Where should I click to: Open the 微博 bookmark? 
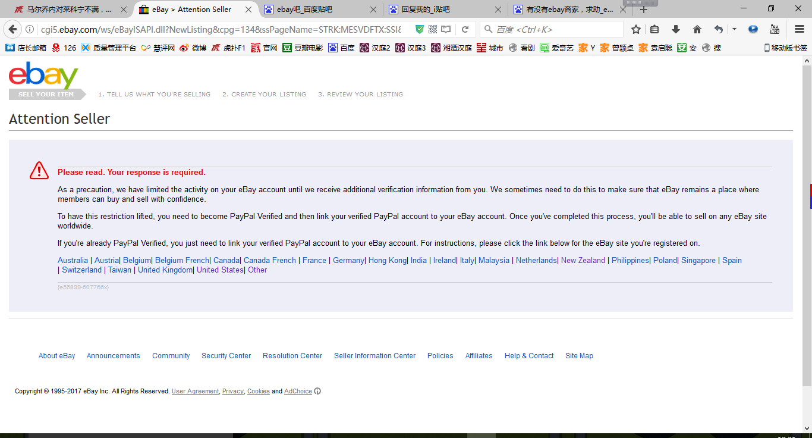click(x=193, y=48)
